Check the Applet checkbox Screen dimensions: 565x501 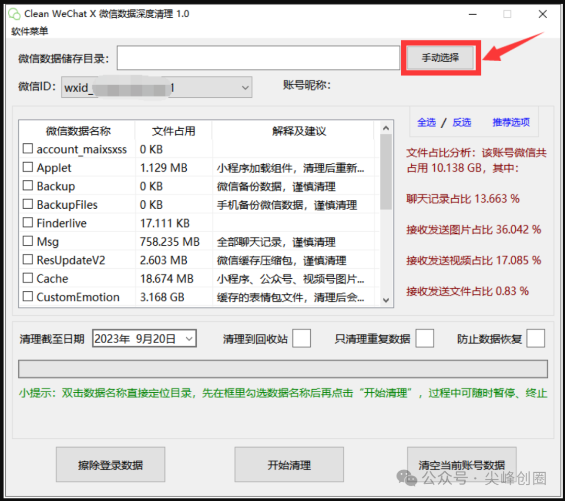28,167
